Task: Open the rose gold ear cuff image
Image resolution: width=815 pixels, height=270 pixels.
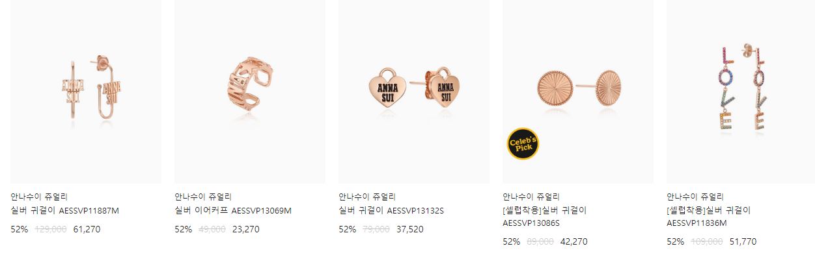Action: (x=250, y=92)
